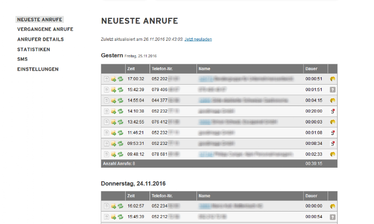Click the question mark icon in the 15:42:39 row

pos(333,90)
